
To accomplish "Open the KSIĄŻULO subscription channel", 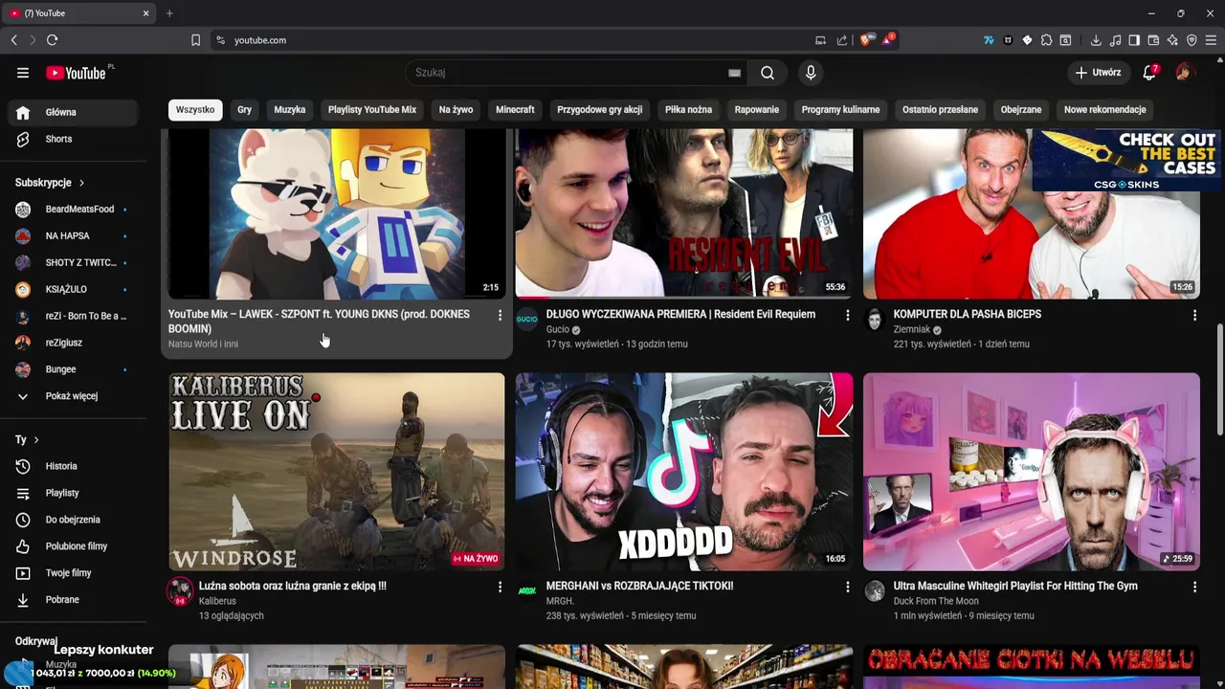I will click(x=74, y=289).
